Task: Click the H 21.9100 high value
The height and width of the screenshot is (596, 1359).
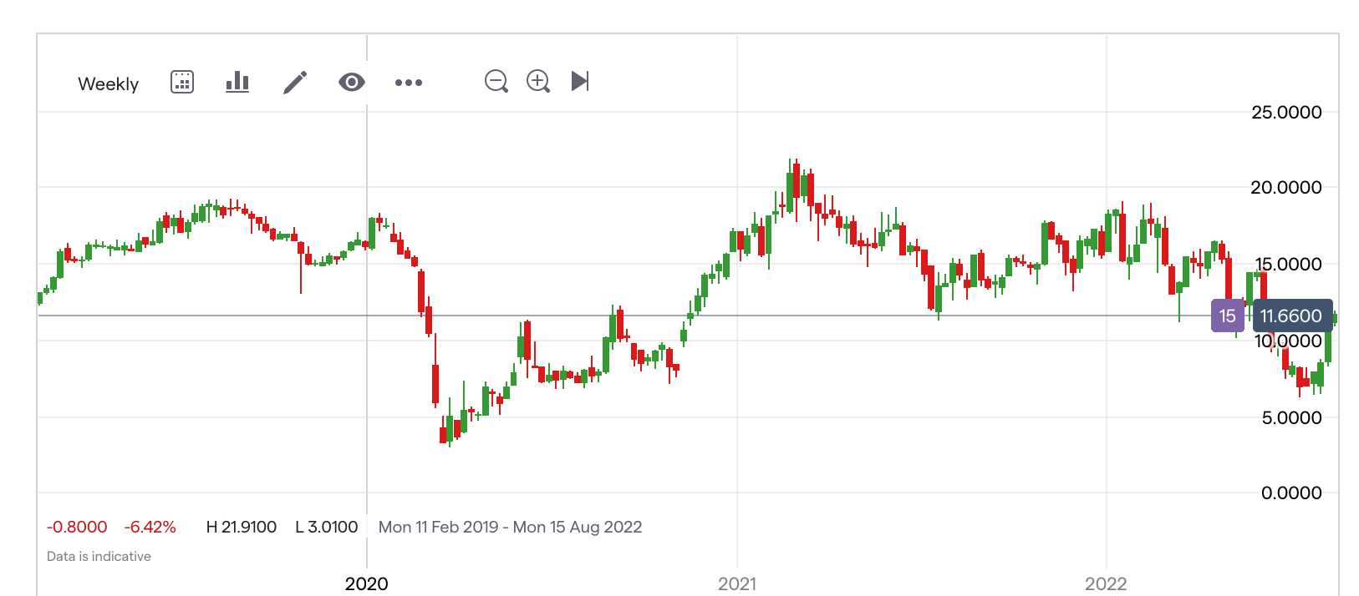Action: [x=241, y=527]
